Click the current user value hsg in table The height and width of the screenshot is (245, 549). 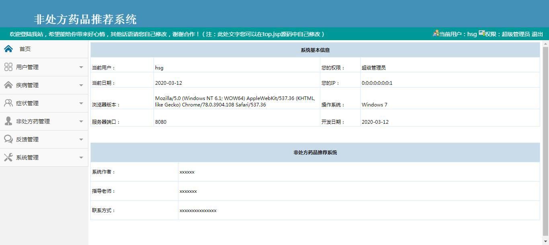(x=159, y=68)
